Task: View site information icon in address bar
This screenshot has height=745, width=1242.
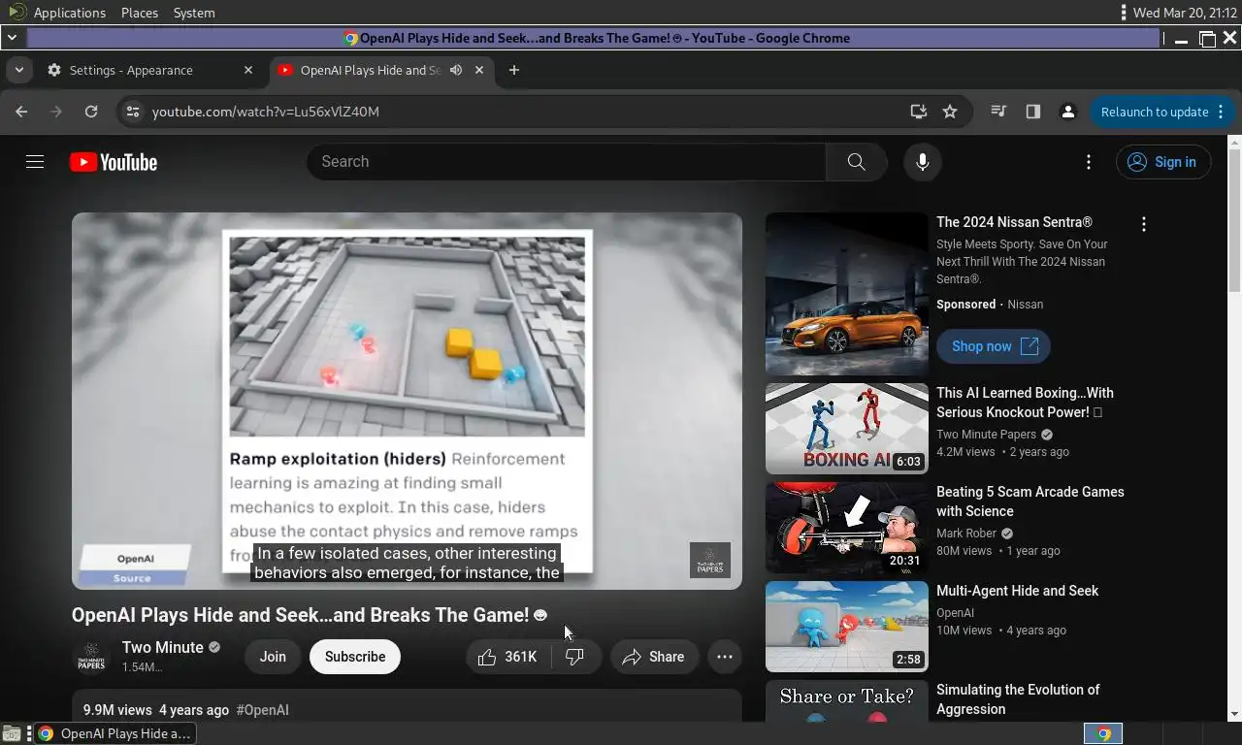Action: click(x=134, y=112)
